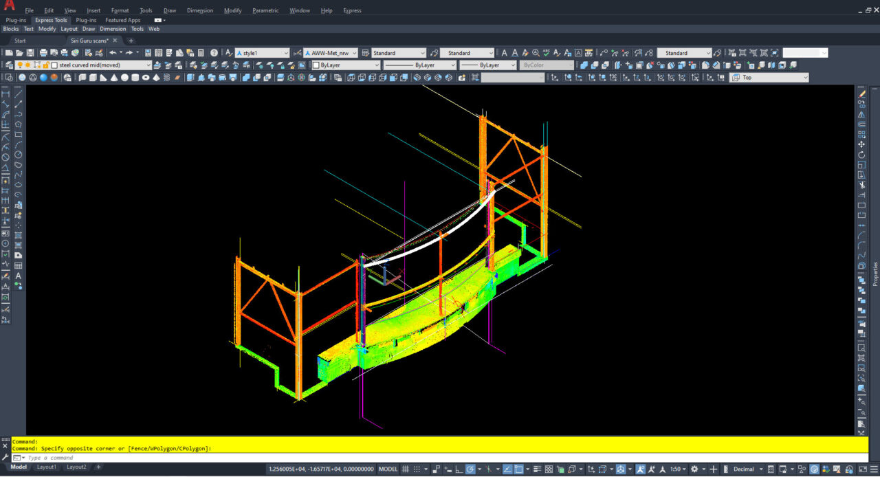
Task: Open the ByLayer color swatch dropdown
Action: tap(344, 65)
